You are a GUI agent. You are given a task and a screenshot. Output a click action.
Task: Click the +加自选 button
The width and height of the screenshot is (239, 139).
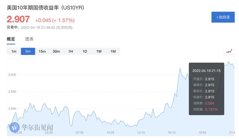point(223,17)
